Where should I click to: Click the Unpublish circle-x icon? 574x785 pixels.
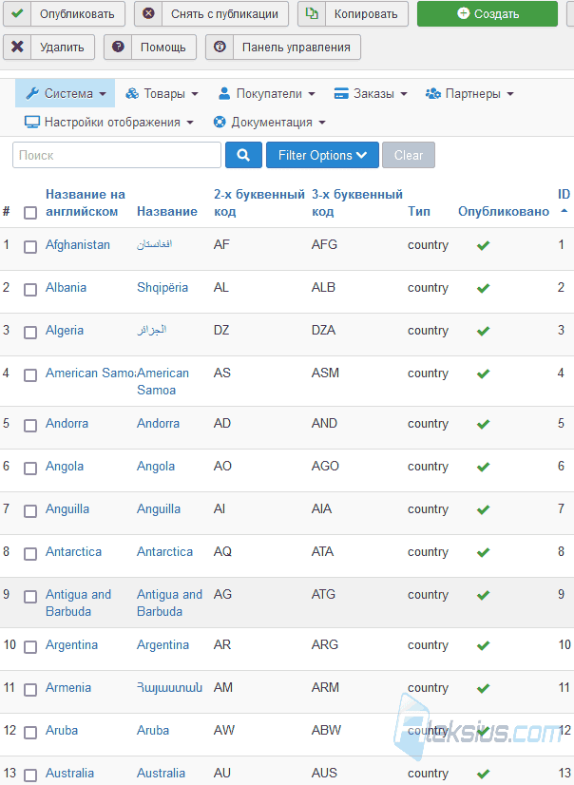point(148,13)
